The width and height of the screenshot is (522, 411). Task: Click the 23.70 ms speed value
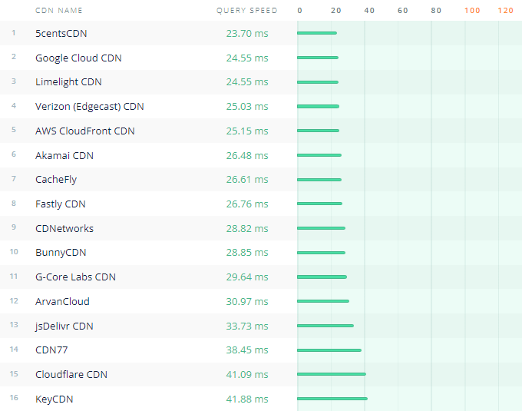[247, 33]
